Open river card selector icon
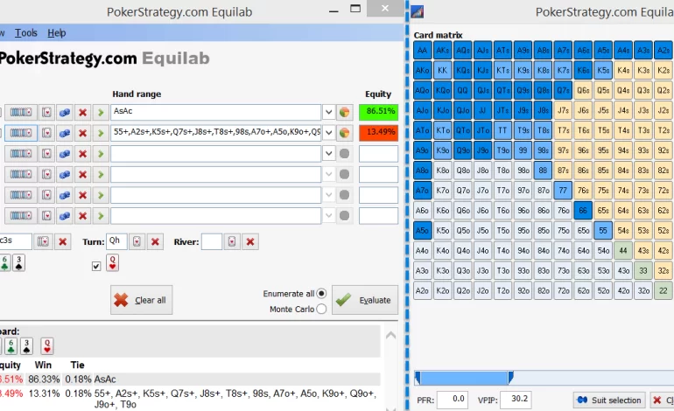 point(232,241)
